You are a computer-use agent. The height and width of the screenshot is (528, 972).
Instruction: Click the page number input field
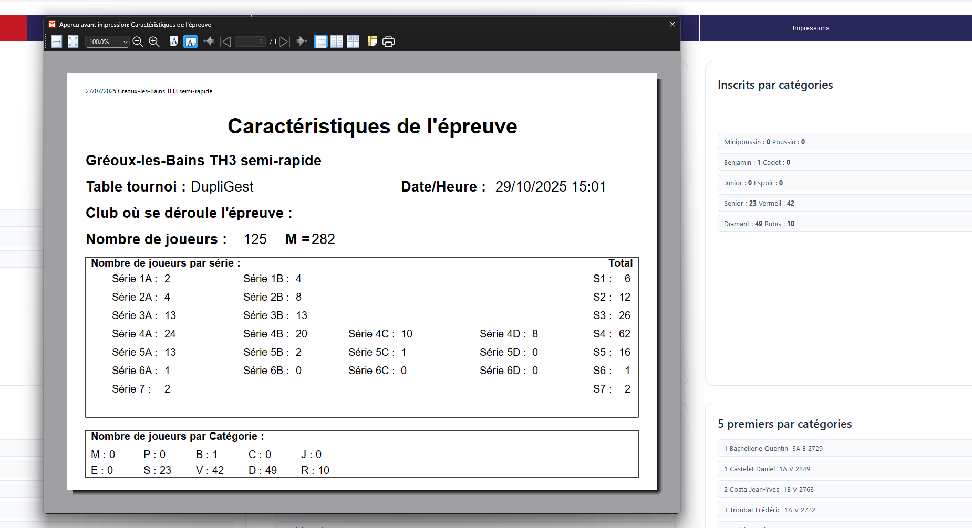[250, 42]
